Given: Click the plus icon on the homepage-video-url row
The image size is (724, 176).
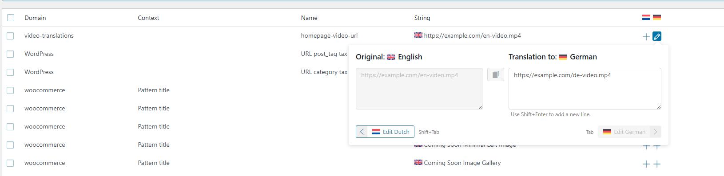Looking at the screenshot, I should (646, 37).
